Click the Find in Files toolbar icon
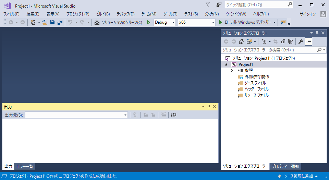 click(283, 22)
